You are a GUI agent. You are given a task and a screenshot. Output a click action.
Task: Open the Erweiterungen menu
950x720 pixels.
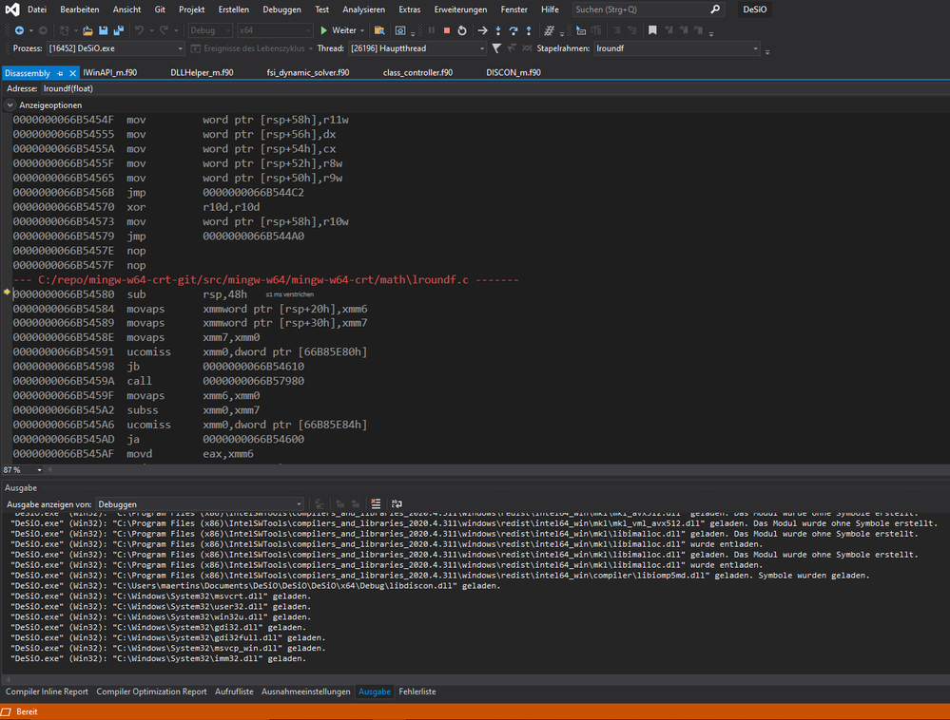coord(460,9)
